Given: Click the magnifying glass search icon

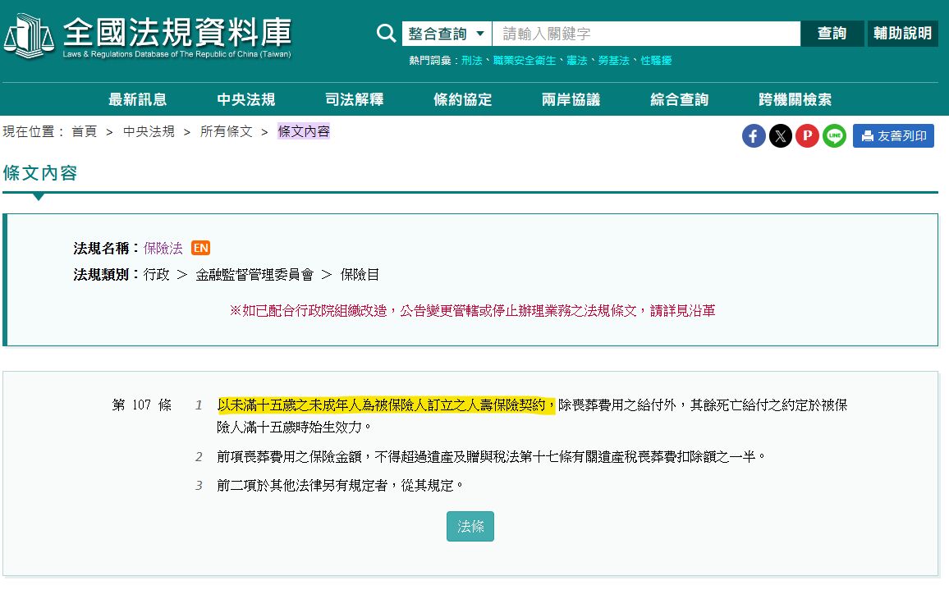Looking at the screenshot, I should point(386,34).
